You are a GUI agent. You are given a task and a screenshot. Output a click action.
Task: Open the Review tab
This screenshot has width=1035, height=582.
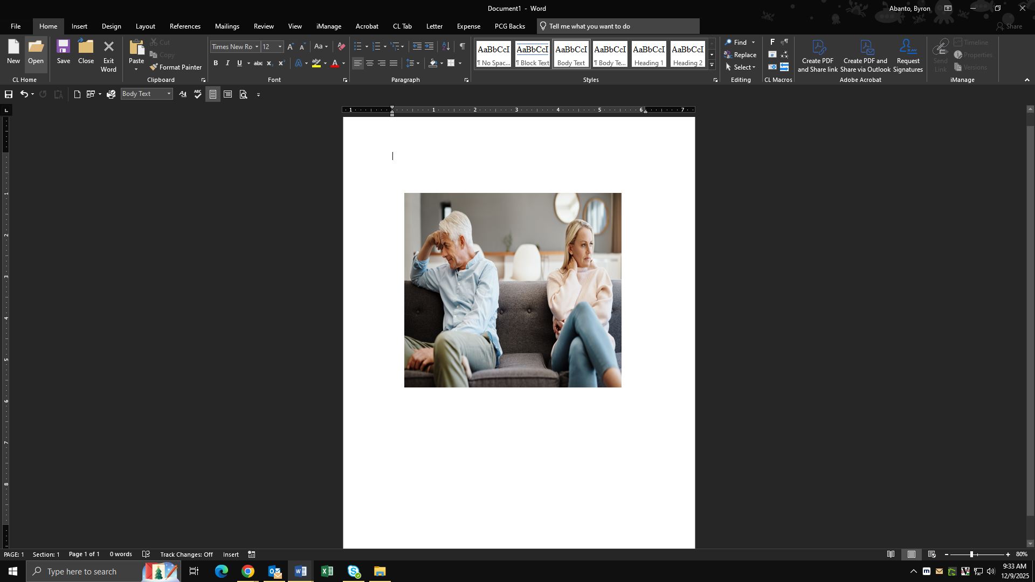click(264, 26)
